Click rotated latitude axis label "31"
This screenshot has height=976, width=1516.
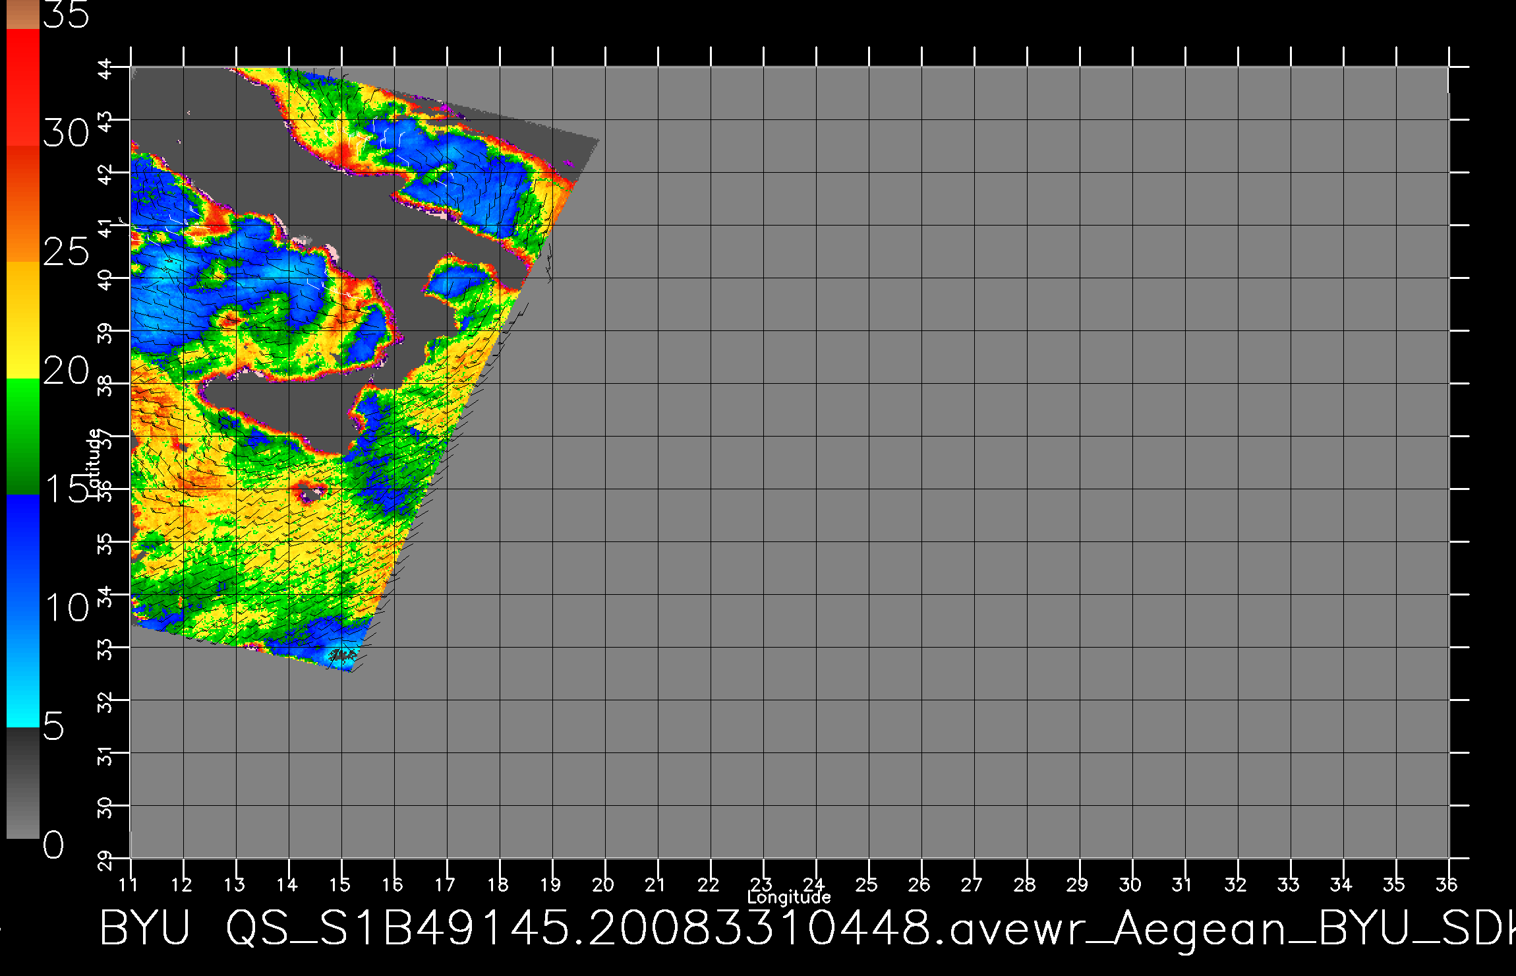(105, 756)
